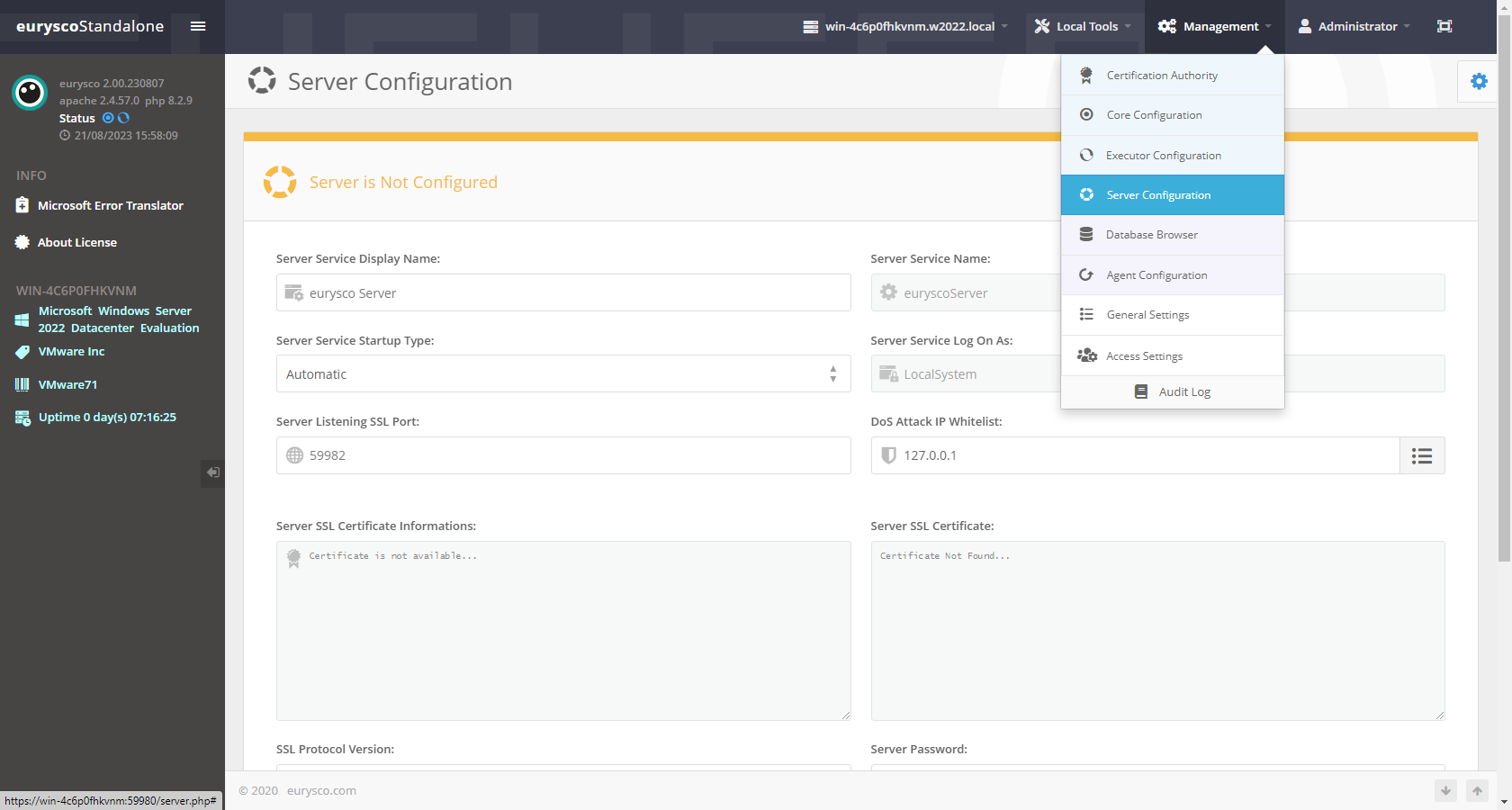This screenshot has height=810, width=1512.
Task: Open the settings gear icon at top right
Action: 1479,81
